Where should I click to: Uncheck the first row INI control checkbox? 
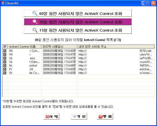5,51
